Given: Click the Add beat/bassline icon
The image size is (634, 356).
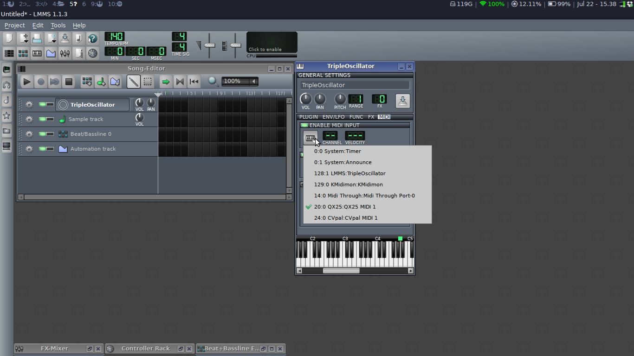Looking at the screenshot, I should [x=87, y=82].
